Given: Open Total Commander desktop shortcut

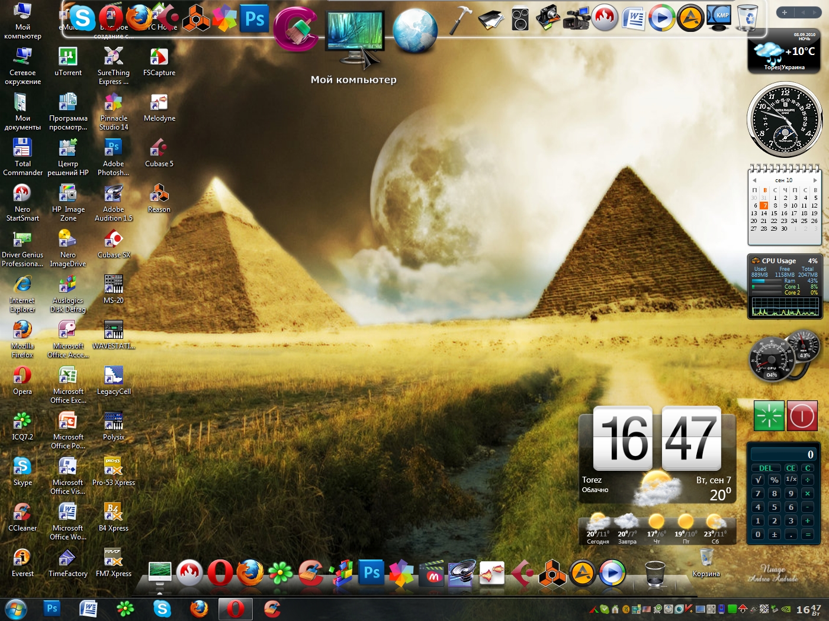Looking at the screenshot, I should (x=23, y=148).
